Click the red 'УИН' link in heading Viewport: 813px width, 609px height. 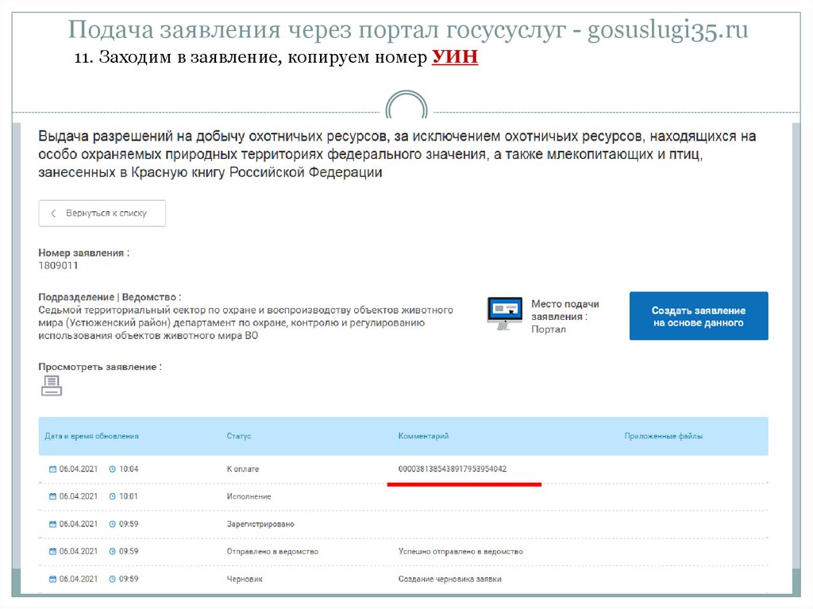(x=455, y=56)
